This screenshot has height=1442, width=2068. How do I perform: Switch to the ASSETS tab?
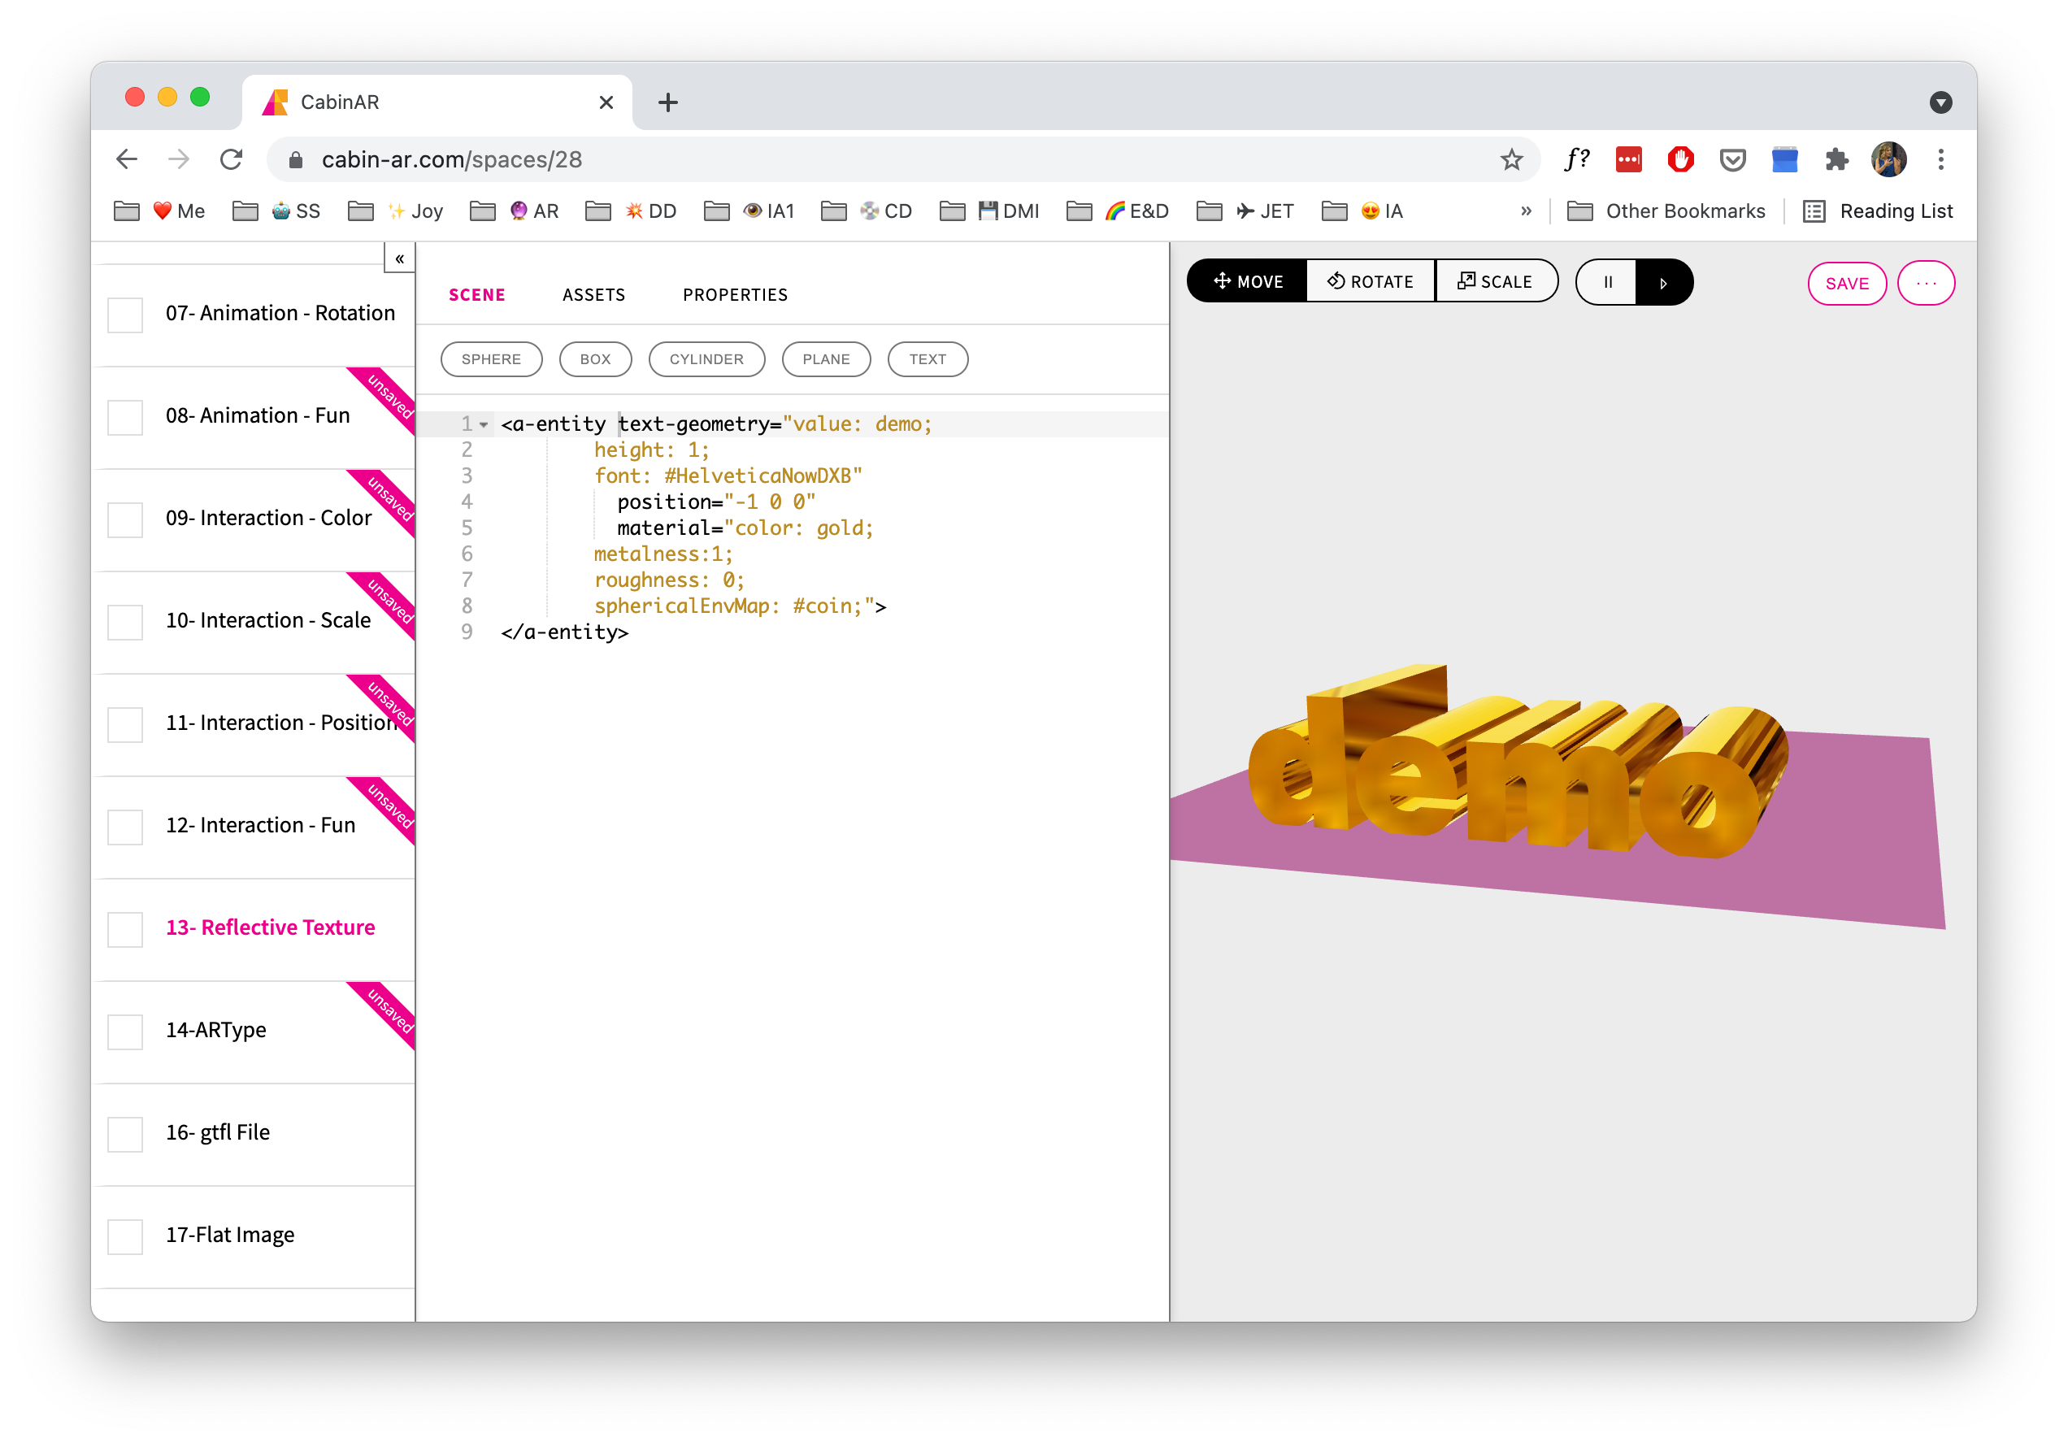coord(593,294)
